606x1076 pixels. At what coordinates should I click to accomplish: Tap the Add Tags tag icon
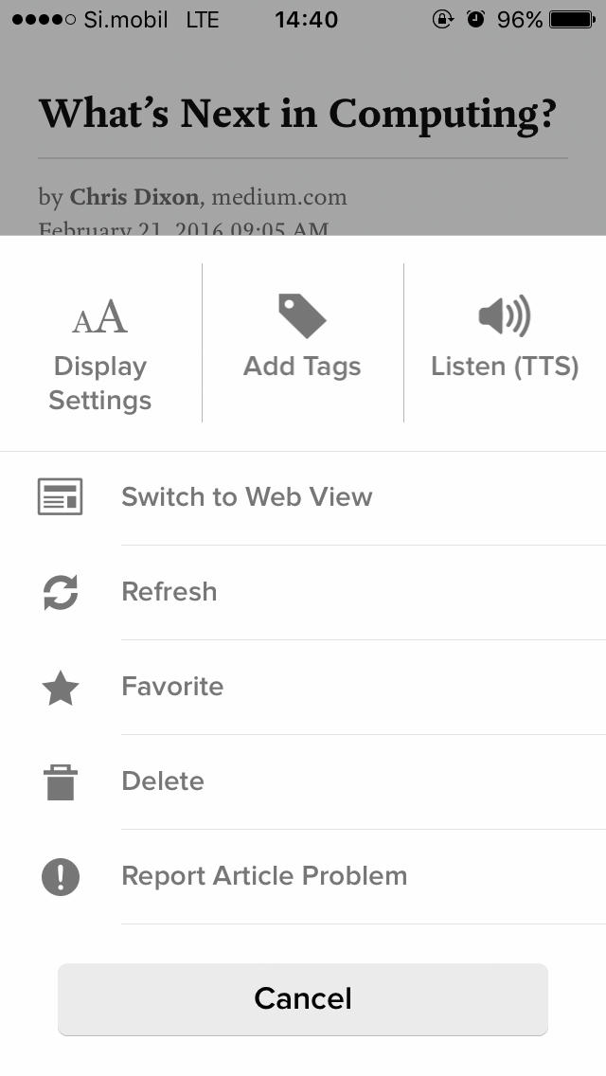click(302, 315)
